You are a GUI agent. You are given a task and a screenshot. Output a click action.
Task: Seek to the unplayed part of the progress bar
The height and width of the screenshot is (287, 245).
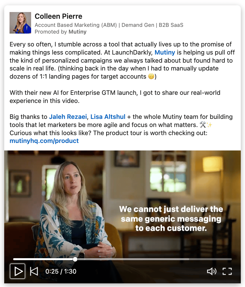154,259
